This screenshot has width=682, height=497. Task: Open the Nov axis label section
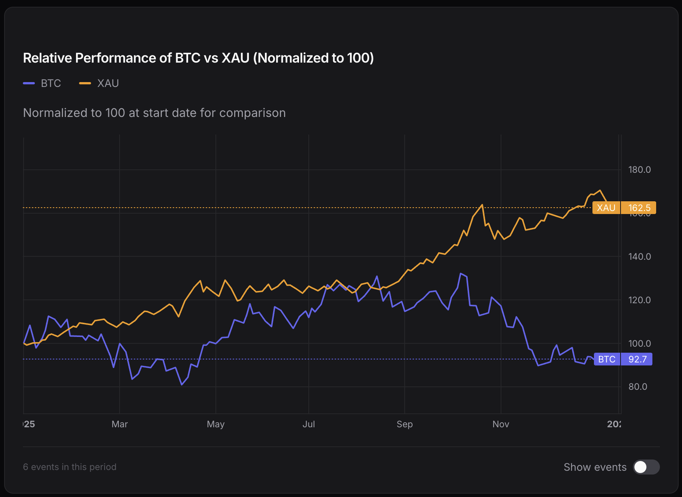[501, 424]
